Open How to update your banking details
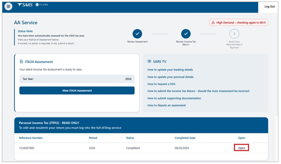281x164 pixels. point(170,70)
